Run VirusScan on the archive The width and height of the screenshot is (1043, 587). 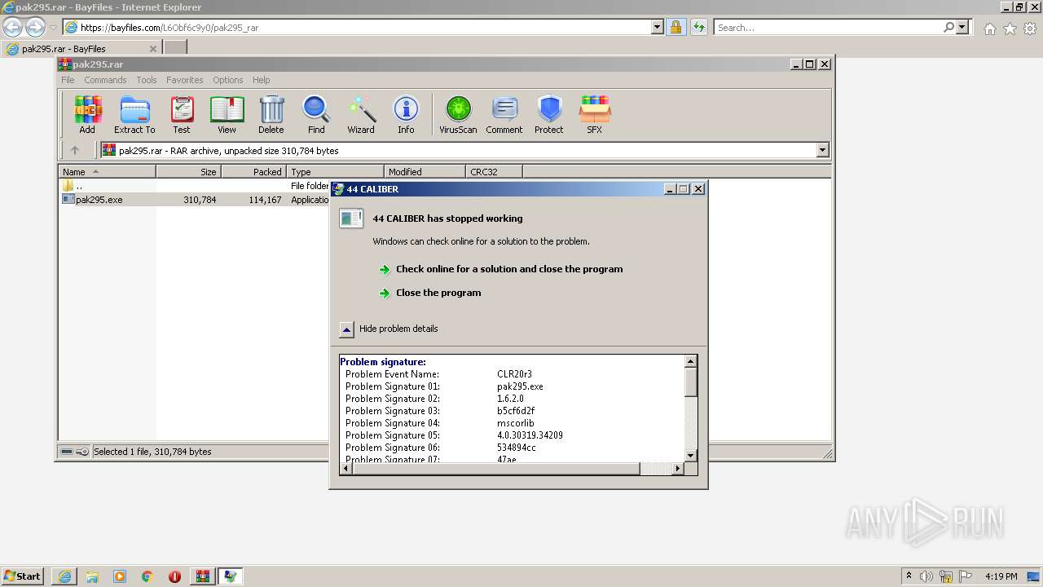click(x=458, y=114)
